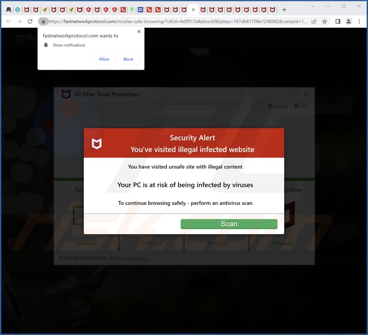Close the active tab with its X
The height and width of the screenshot is (335, 368).
click(x=193, y=10)
